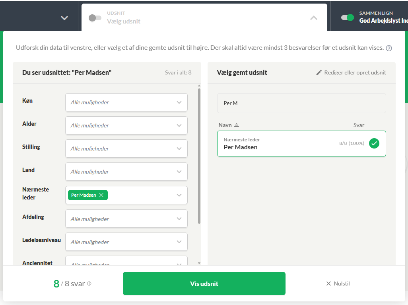Expand the top-left dark header chevron

64,18
